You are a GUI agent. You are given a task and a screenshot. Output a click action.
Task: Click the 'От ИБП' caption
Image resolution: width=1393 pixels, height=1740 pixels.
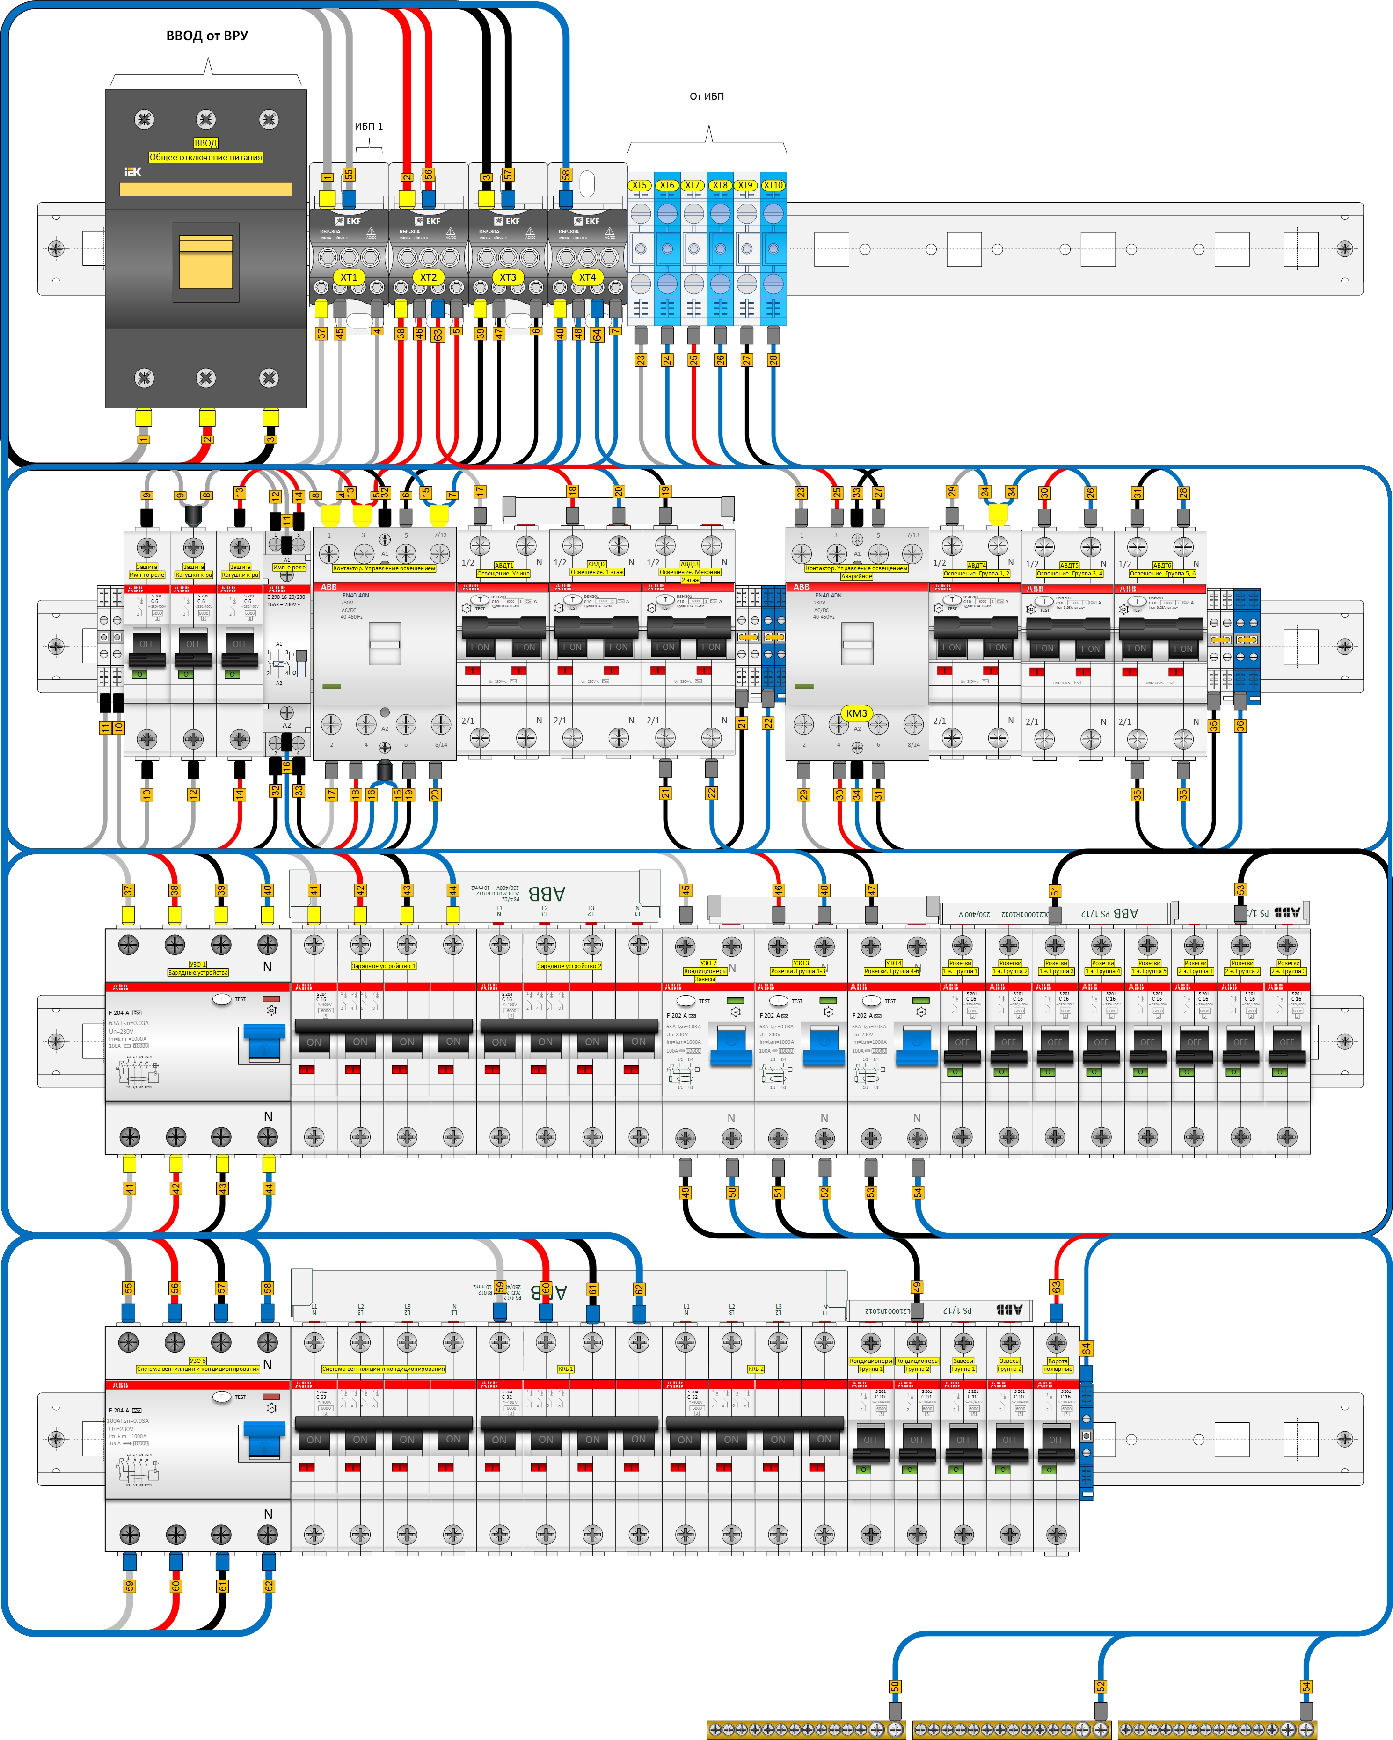pyautogui.click(x=706, y=96)
